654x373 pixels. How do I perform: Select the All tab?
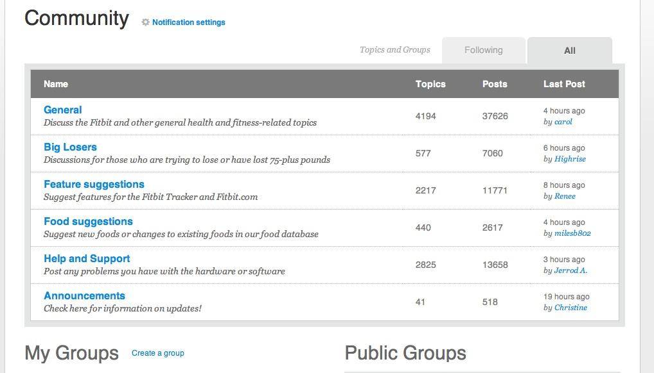pyautogui.click(x=569, y=51)
